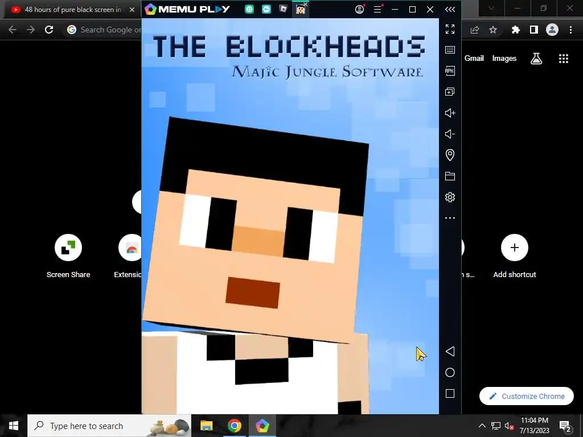Collapse MEmu sidebar with triple-chevron icon
This screenshot has height=437, width=583.
pyautogui.click(x=450, y=9)
